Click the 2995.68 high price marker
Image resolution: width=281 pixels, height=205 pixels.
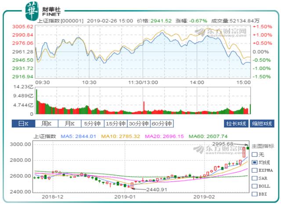click(232, 143)
